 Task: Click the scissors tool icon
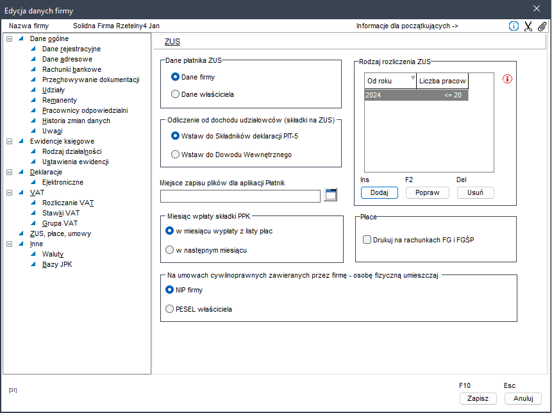528,26
